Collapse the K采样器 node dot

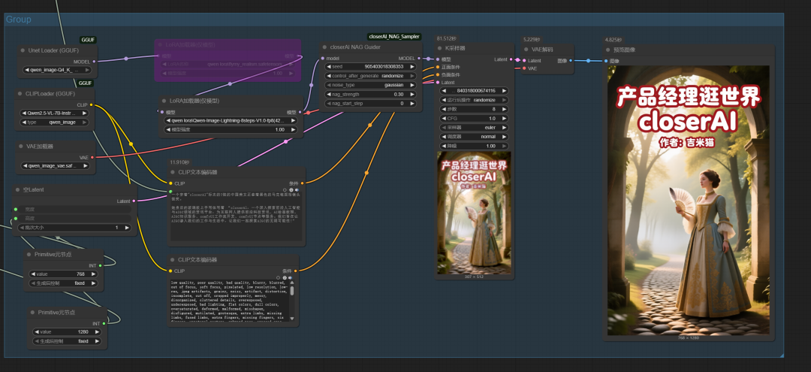pyautogui.click(x=440, y=48)
